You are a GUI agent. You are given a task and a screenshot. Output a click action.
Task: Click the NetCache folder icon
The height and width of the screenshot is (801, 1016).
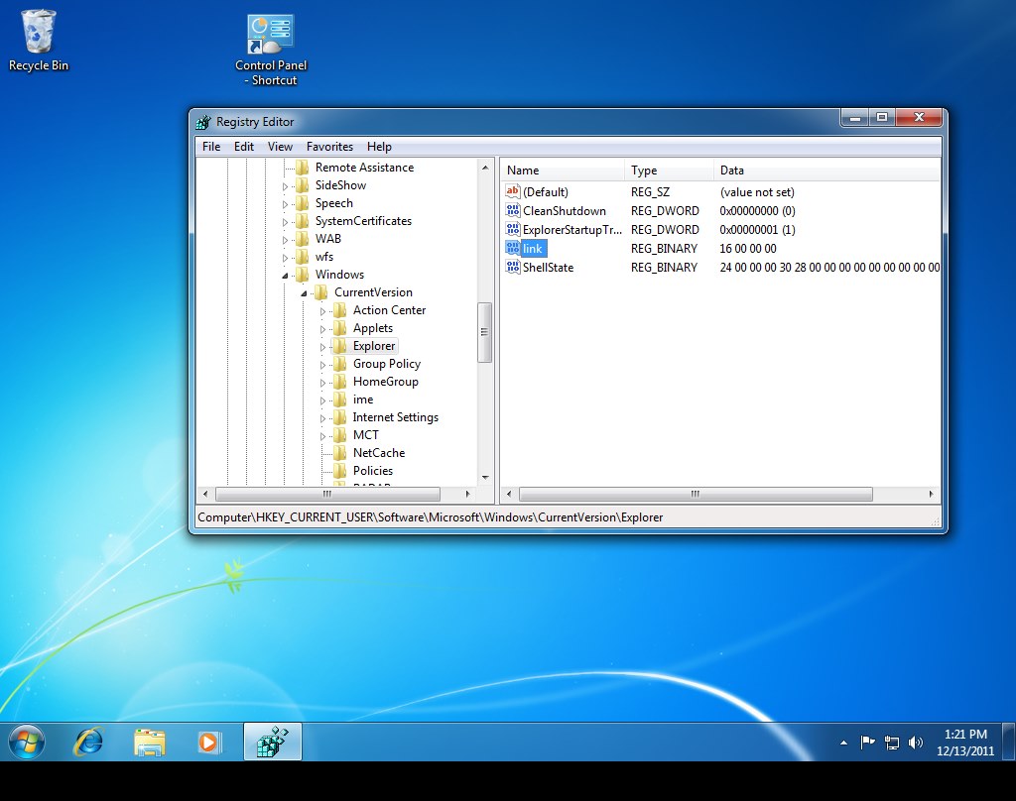pos(339,453)
